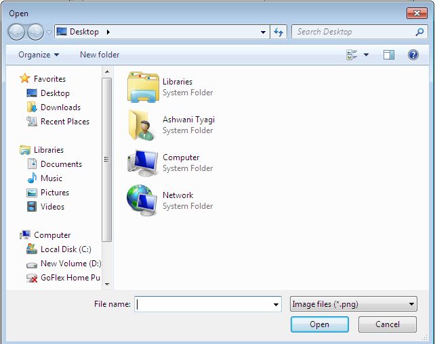Click the Open button
435x344 pixels.
pyautogui.click(x=320, y=324)
